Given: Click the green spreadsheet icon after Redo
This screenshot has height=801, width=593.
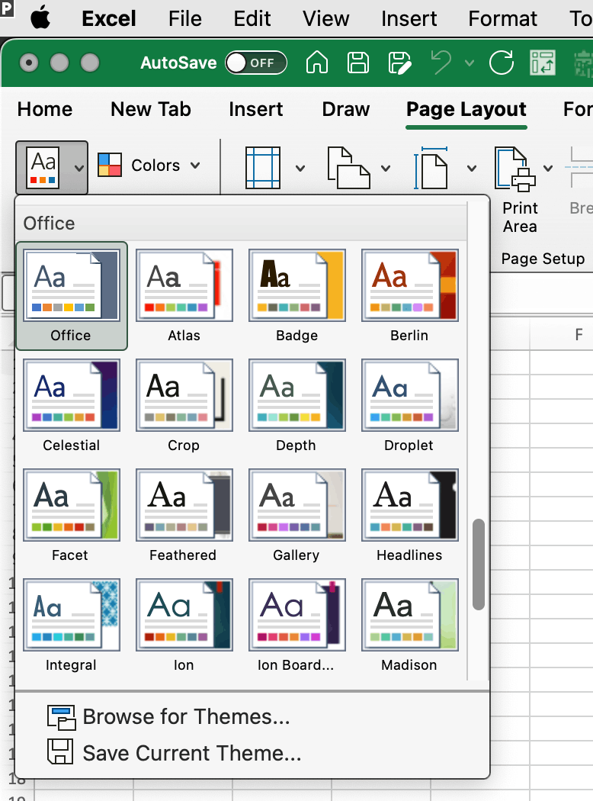Looking at the screenshot, I should pyautogui.click(x=543, y=63).
